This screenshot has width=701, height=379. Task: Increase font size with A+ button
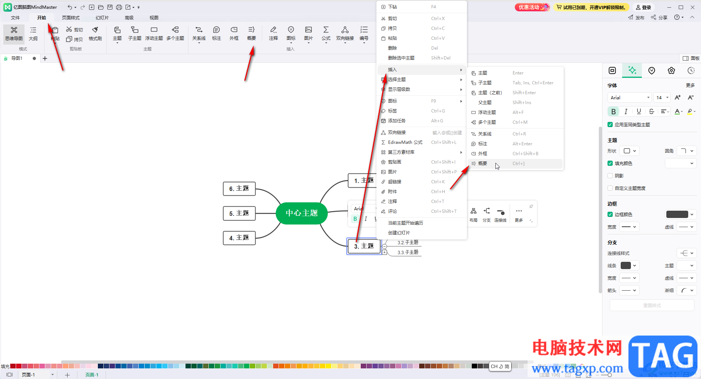coord(678,97)
